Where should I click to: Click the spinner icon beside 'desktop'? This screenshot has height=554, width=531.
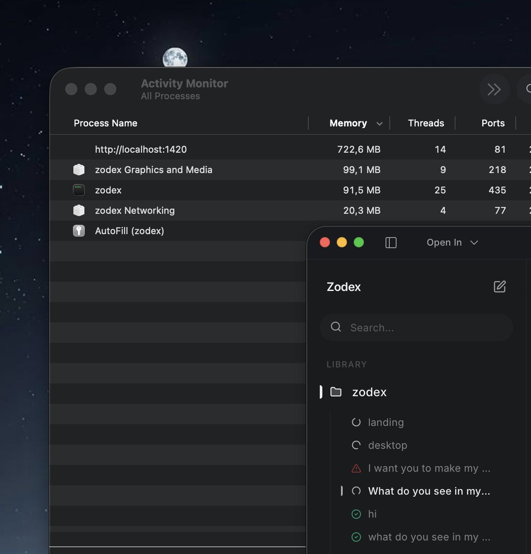coord(356,446)
